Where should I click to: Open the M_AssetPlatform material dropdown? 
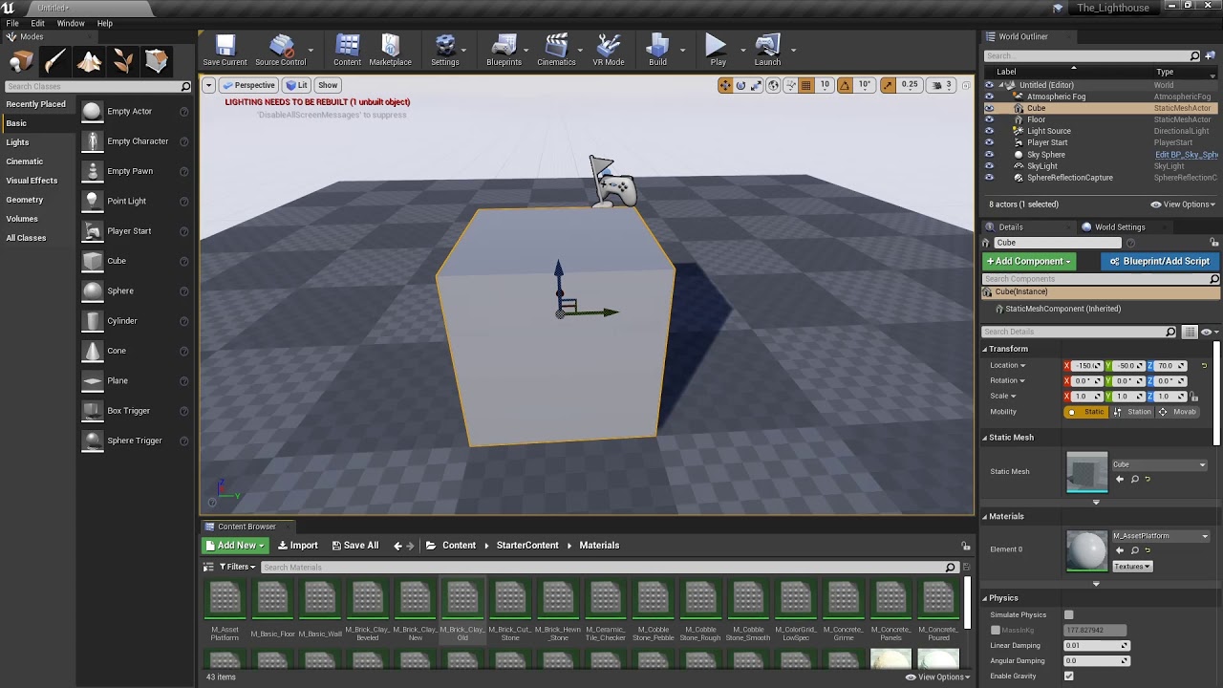[x=1161, y=536]
